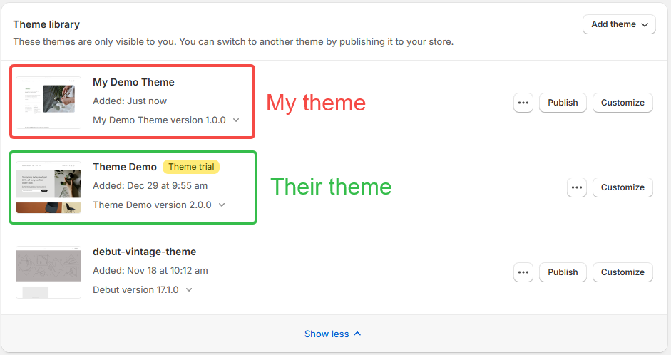The height and width of the screenshot is (355, 671).
Task: Open more actions menu for Theme Demo
Action: 576,187
